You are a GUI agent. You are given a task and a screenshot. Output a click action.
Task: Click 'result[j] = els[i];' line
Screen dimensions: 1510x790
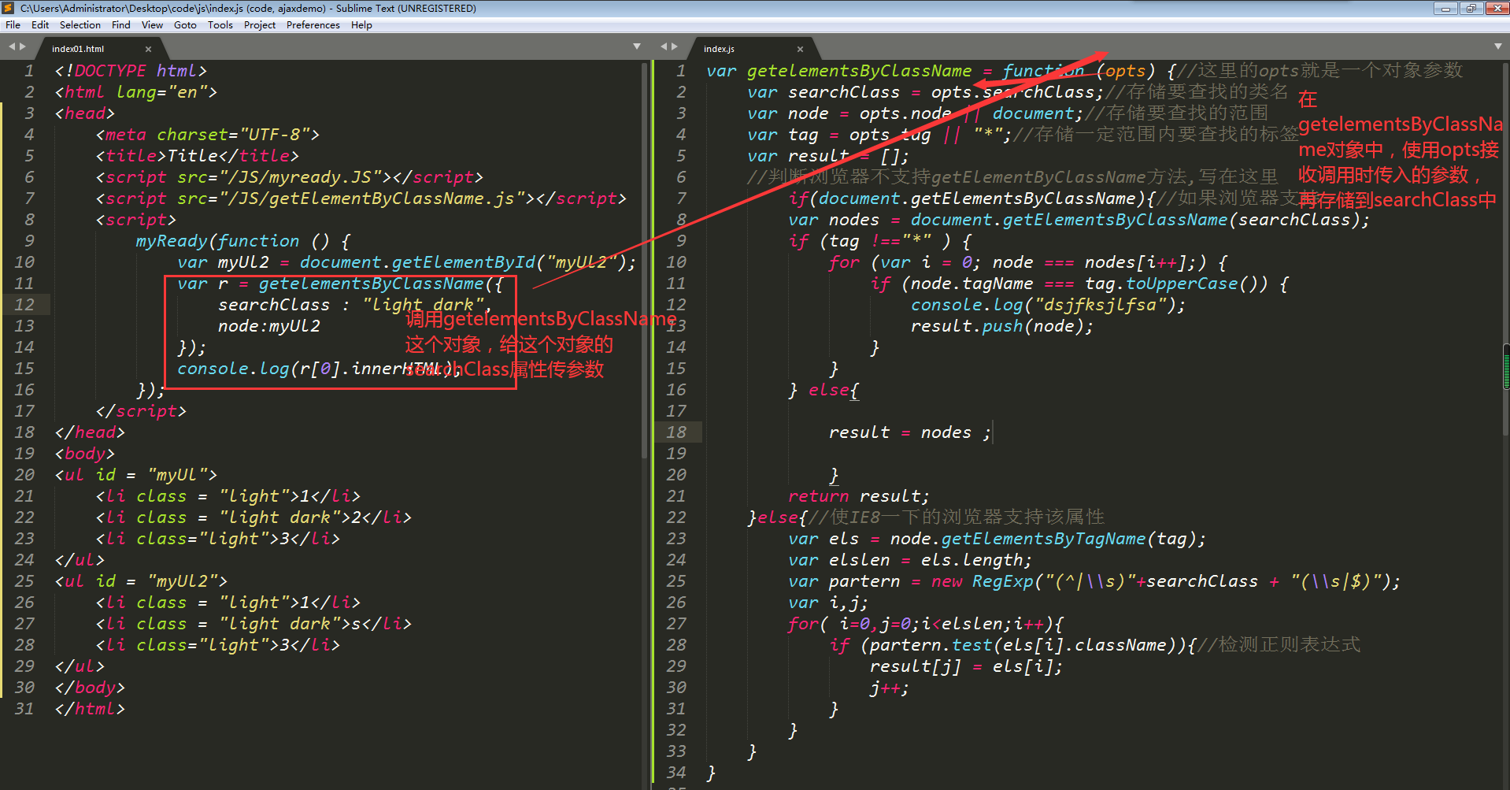966,666
